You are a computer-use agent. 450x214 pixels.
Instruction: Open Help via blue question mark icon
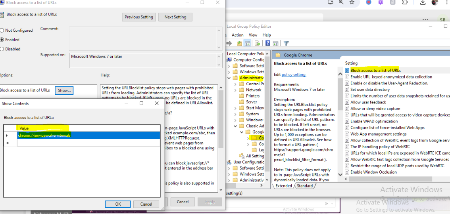(x=267, y=43)
